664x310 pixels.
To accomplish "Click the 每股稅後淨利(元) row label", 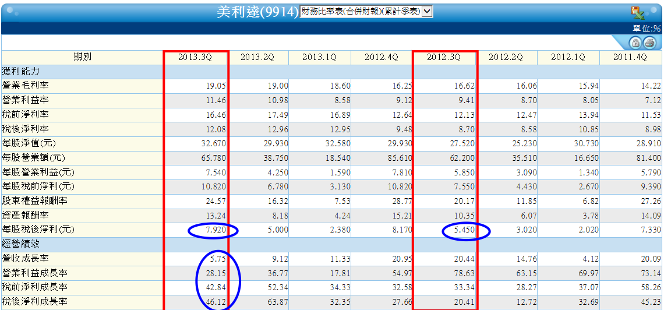I will pos(38,230).
